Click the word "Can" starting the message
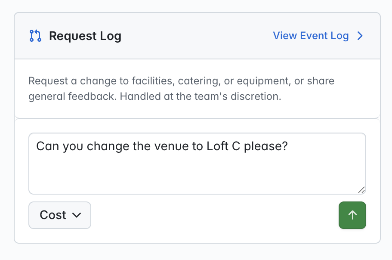 (47, 146)
